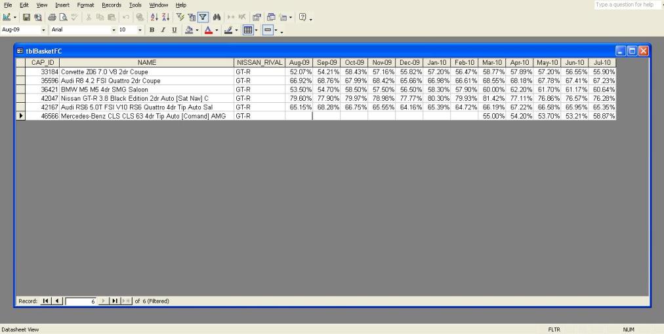Screen dimensions: 664x334
Task: Apply the red Font Color button
Action: (x=209, y=30)
